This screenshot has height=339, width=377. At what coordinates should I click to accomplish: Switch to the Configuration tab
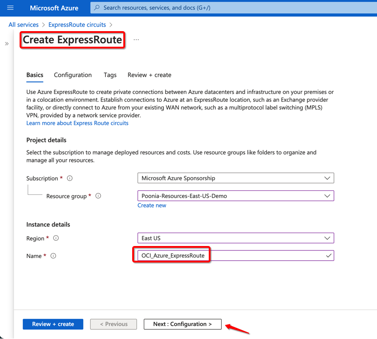[73, 75]
